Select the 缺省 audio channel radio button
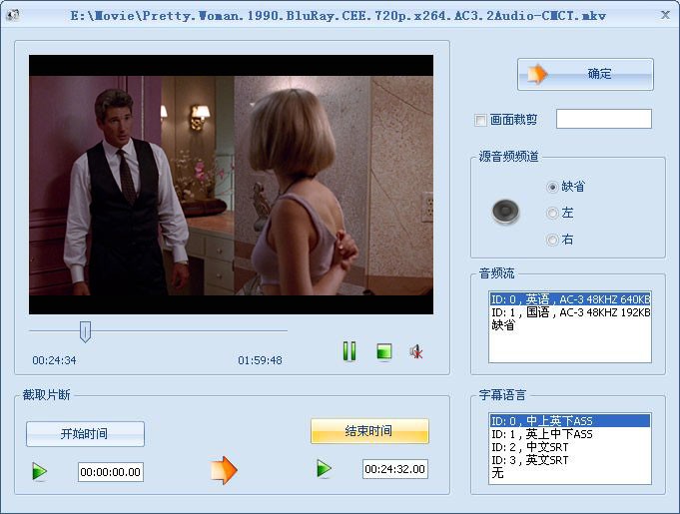The width and height of the screenshot is (680, 514). click(552, 187)
